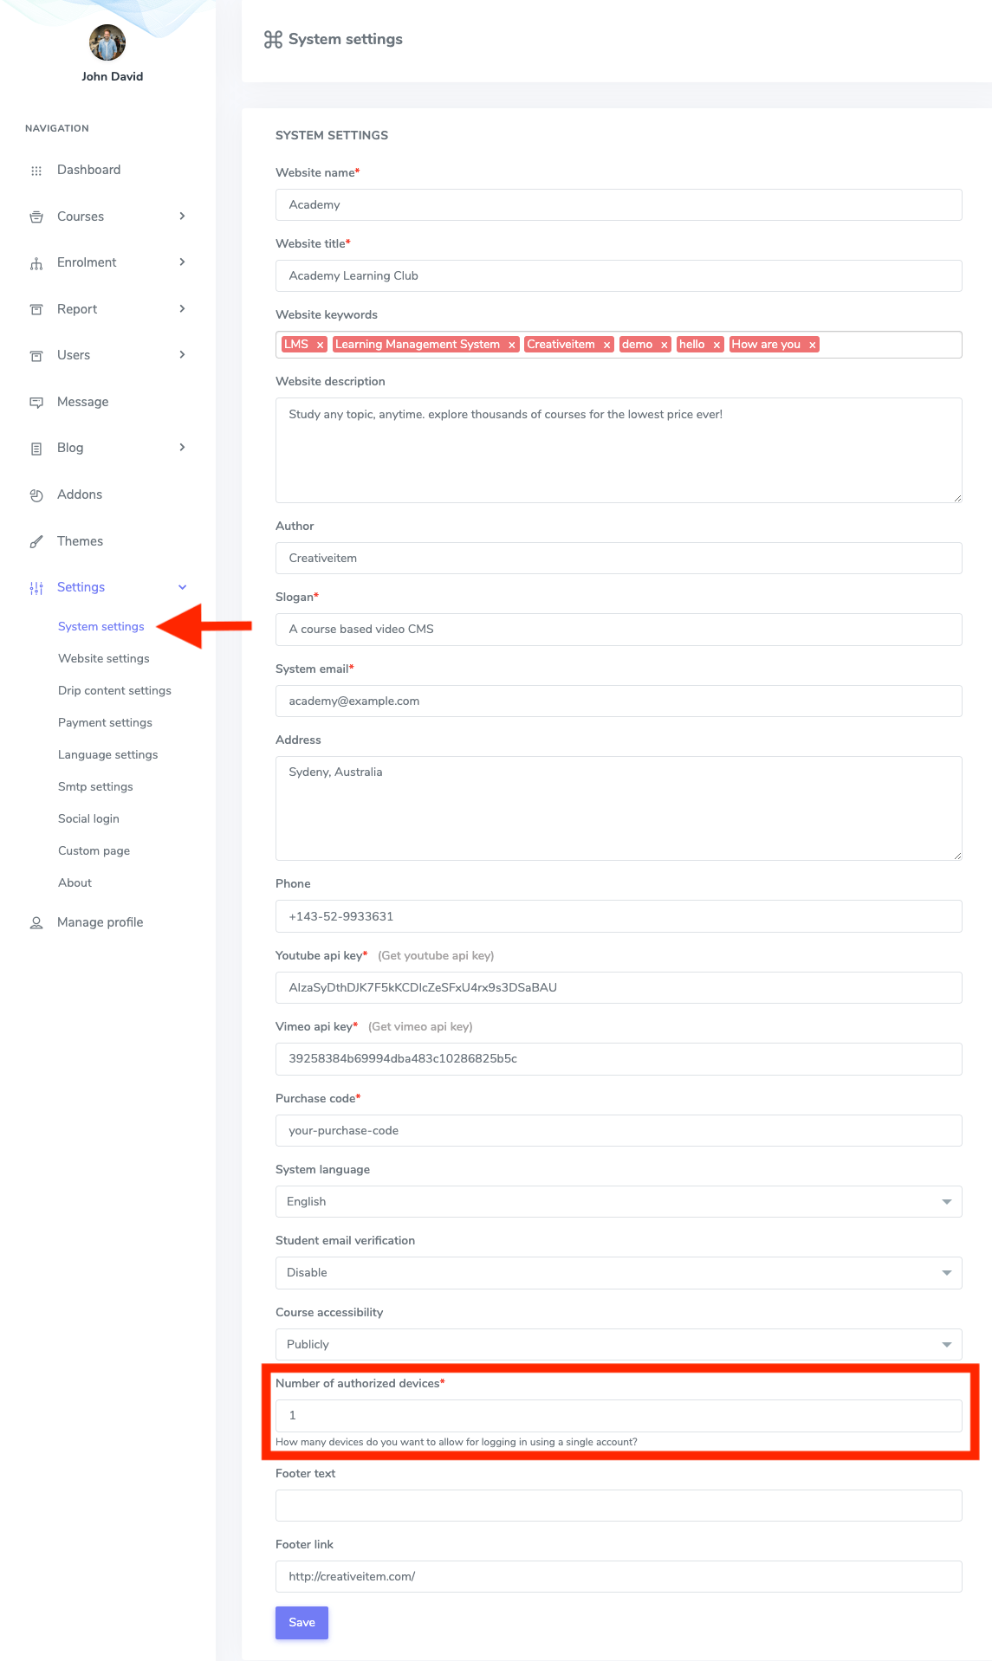This screenshot has height=1661, width=992.
Task: Click the Addons lifebuoy icon
Action: click(x=36, y=494)
